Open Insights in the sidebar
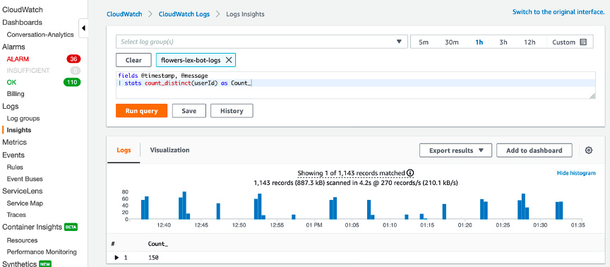Image resolution: width=610 pixels, height=267 pixels. (x=19, y=130)
